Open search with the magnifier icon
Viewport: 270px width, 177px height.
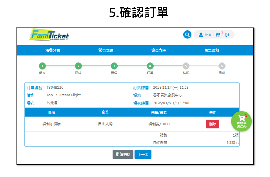click(x=187, y=35)
